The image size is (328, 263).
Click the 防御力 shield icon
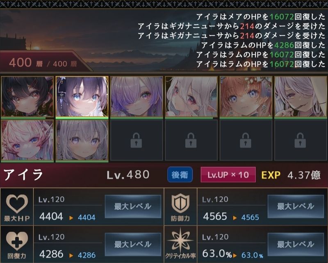pyautogui.click(x=180, y=203)
